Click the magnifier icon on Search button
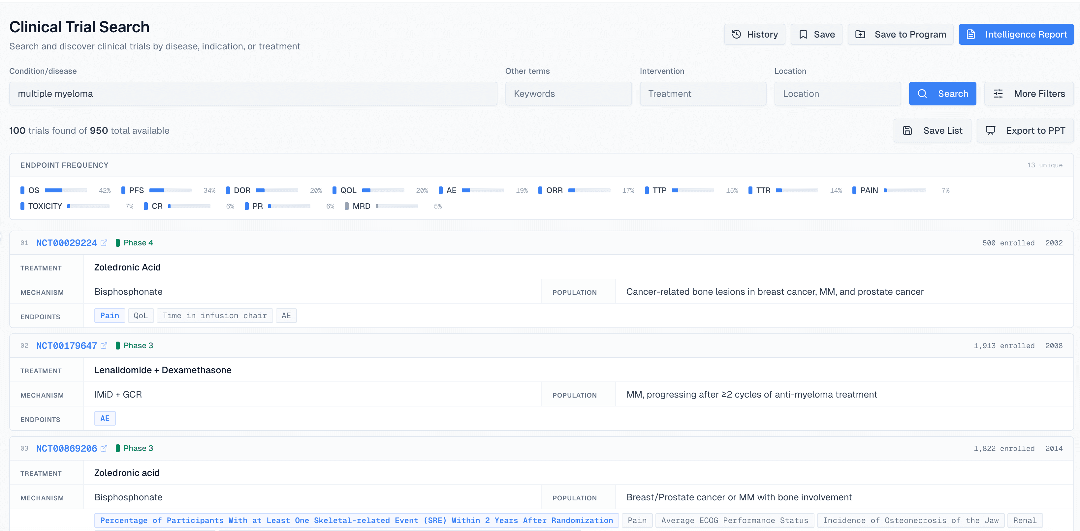Viewport: 1080px width, 531px height. (922, 93)
